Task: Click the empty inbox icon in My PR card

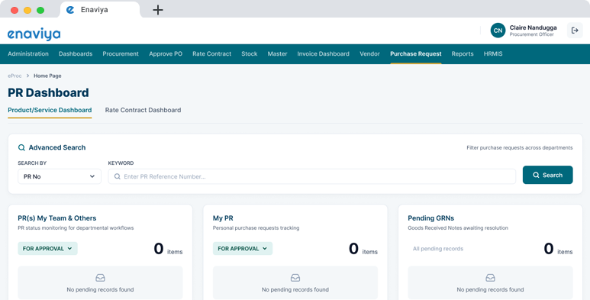Action: 295,278
